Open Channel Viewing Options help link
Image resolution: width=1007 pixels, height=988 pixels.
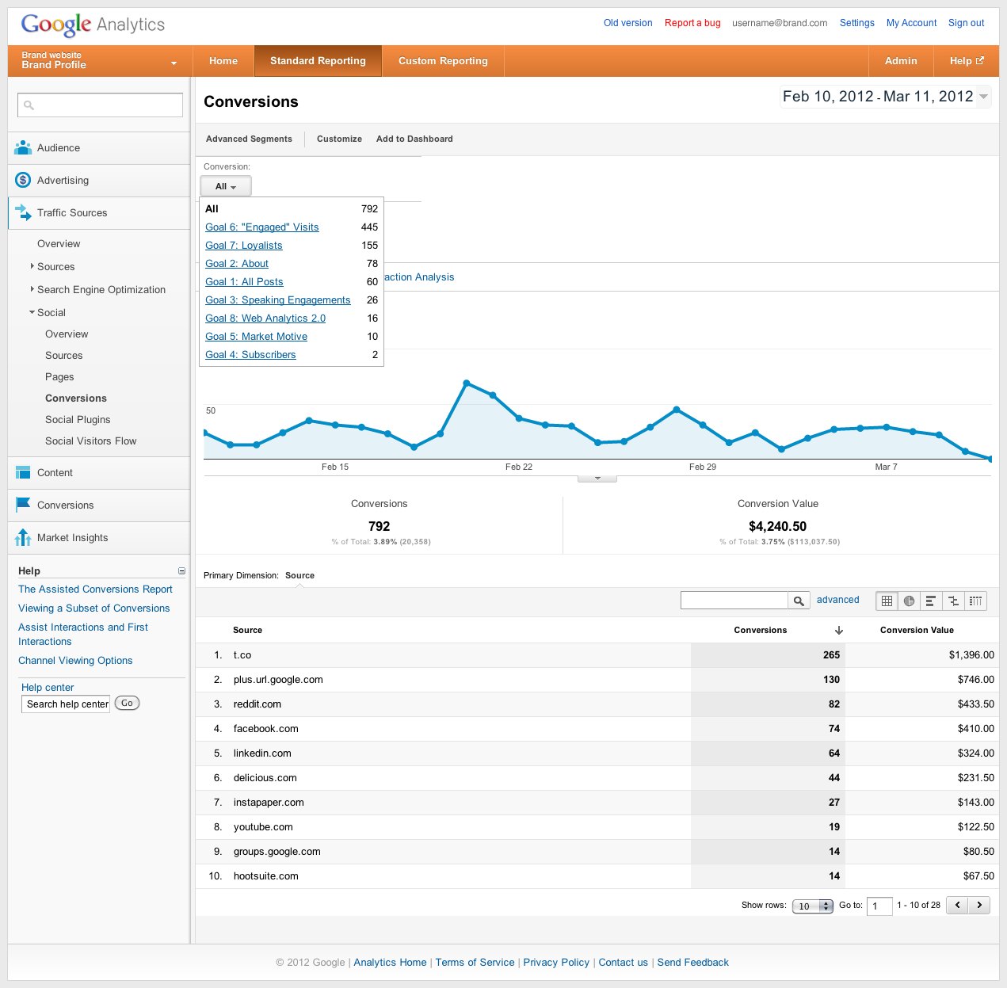(x=75, y=660)
